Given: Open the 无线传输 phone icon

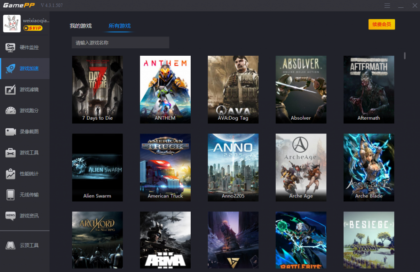Looking at the screenshot, I should (x=10, y=195).
